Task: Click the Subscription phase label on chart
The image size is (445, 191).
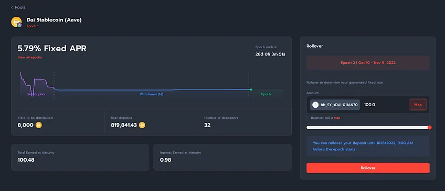Action: tap(37, 94)
